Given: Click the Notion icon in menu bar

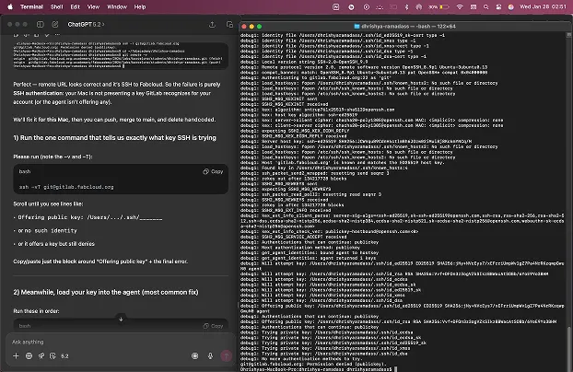Looking at the screenshot, I should (x=336, y=6).
